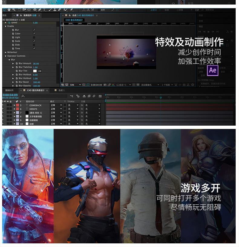Toggle the speed property stopwatch
Viewport: 239px width, 247px height.
(x=9, y=23)
